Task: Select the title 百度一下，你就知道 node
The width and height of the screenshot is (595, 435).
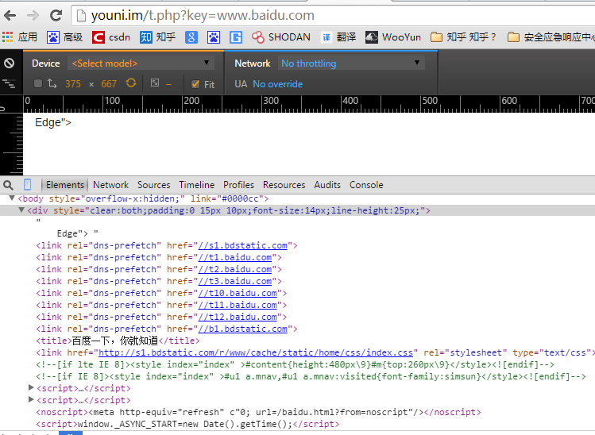Action: click(x=118, y=341)
